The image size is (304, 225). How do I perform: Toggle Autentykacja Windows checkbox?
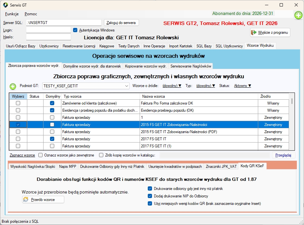(75, 30)
